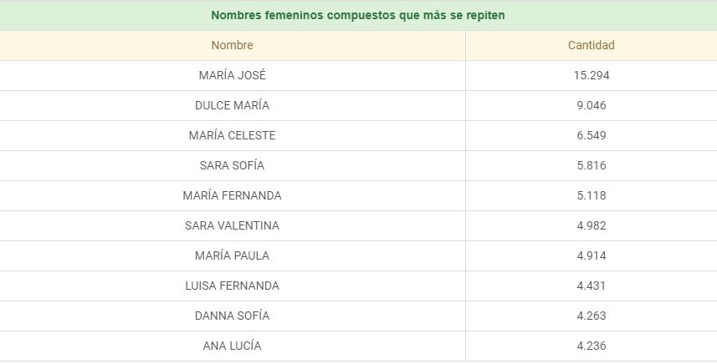Click the quantity value 9.046
The height and width of the screenshot is (364, 717).
[x=591, y=105]
